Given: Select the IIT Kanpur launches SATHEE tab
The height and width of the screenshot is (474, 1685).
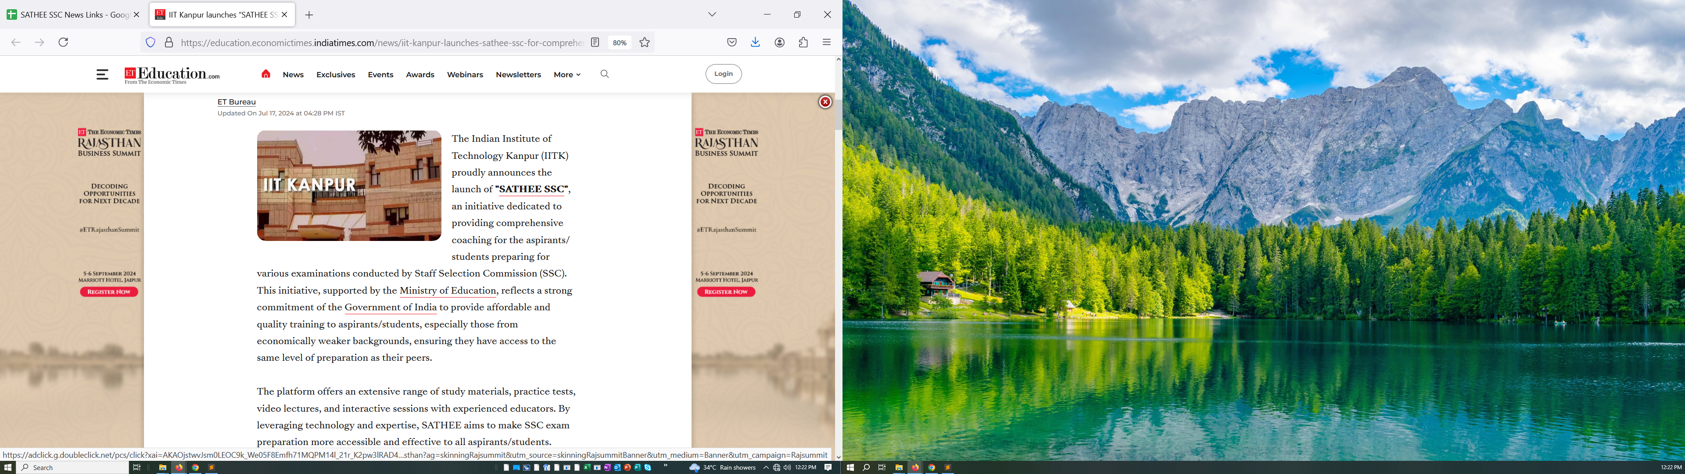Looking at the screenshot, I should click(222, 14).
